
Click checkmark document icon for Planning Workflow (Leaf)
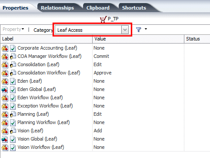click(13, 123)
